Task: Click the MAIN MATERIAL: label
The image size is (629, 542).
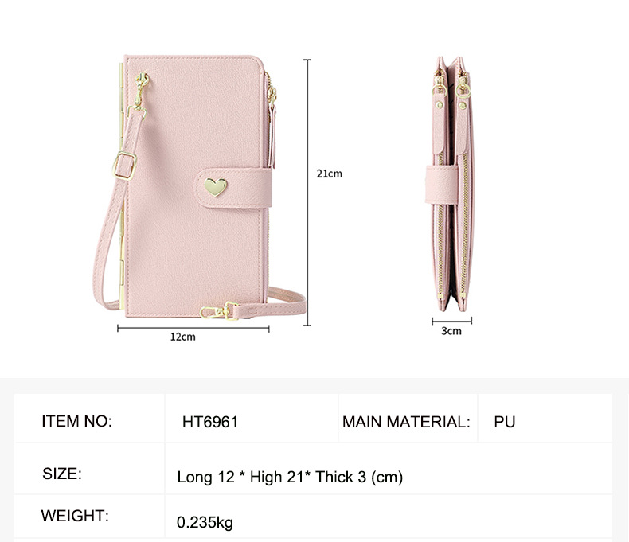Action: 406,422
